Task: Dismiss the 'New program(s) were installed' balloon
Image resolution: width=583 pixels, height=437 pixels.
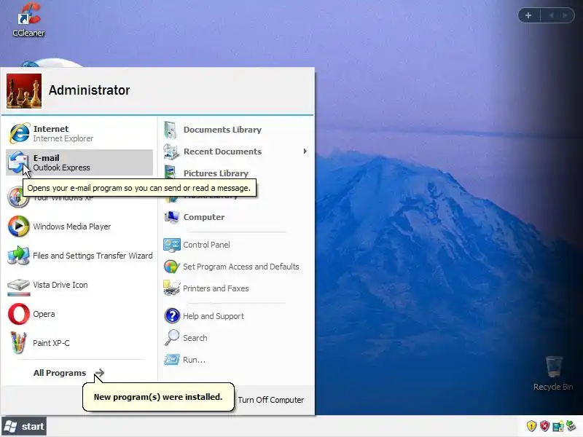Action: tap(158, 397)
